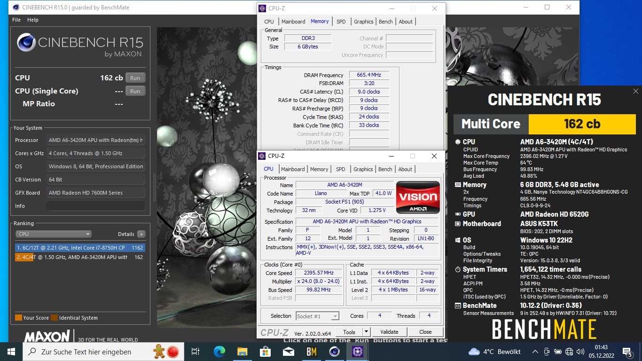Open Bench tab in upper CPU-Z window
Screen dimensions: 642x361
(x=385, y=22)
